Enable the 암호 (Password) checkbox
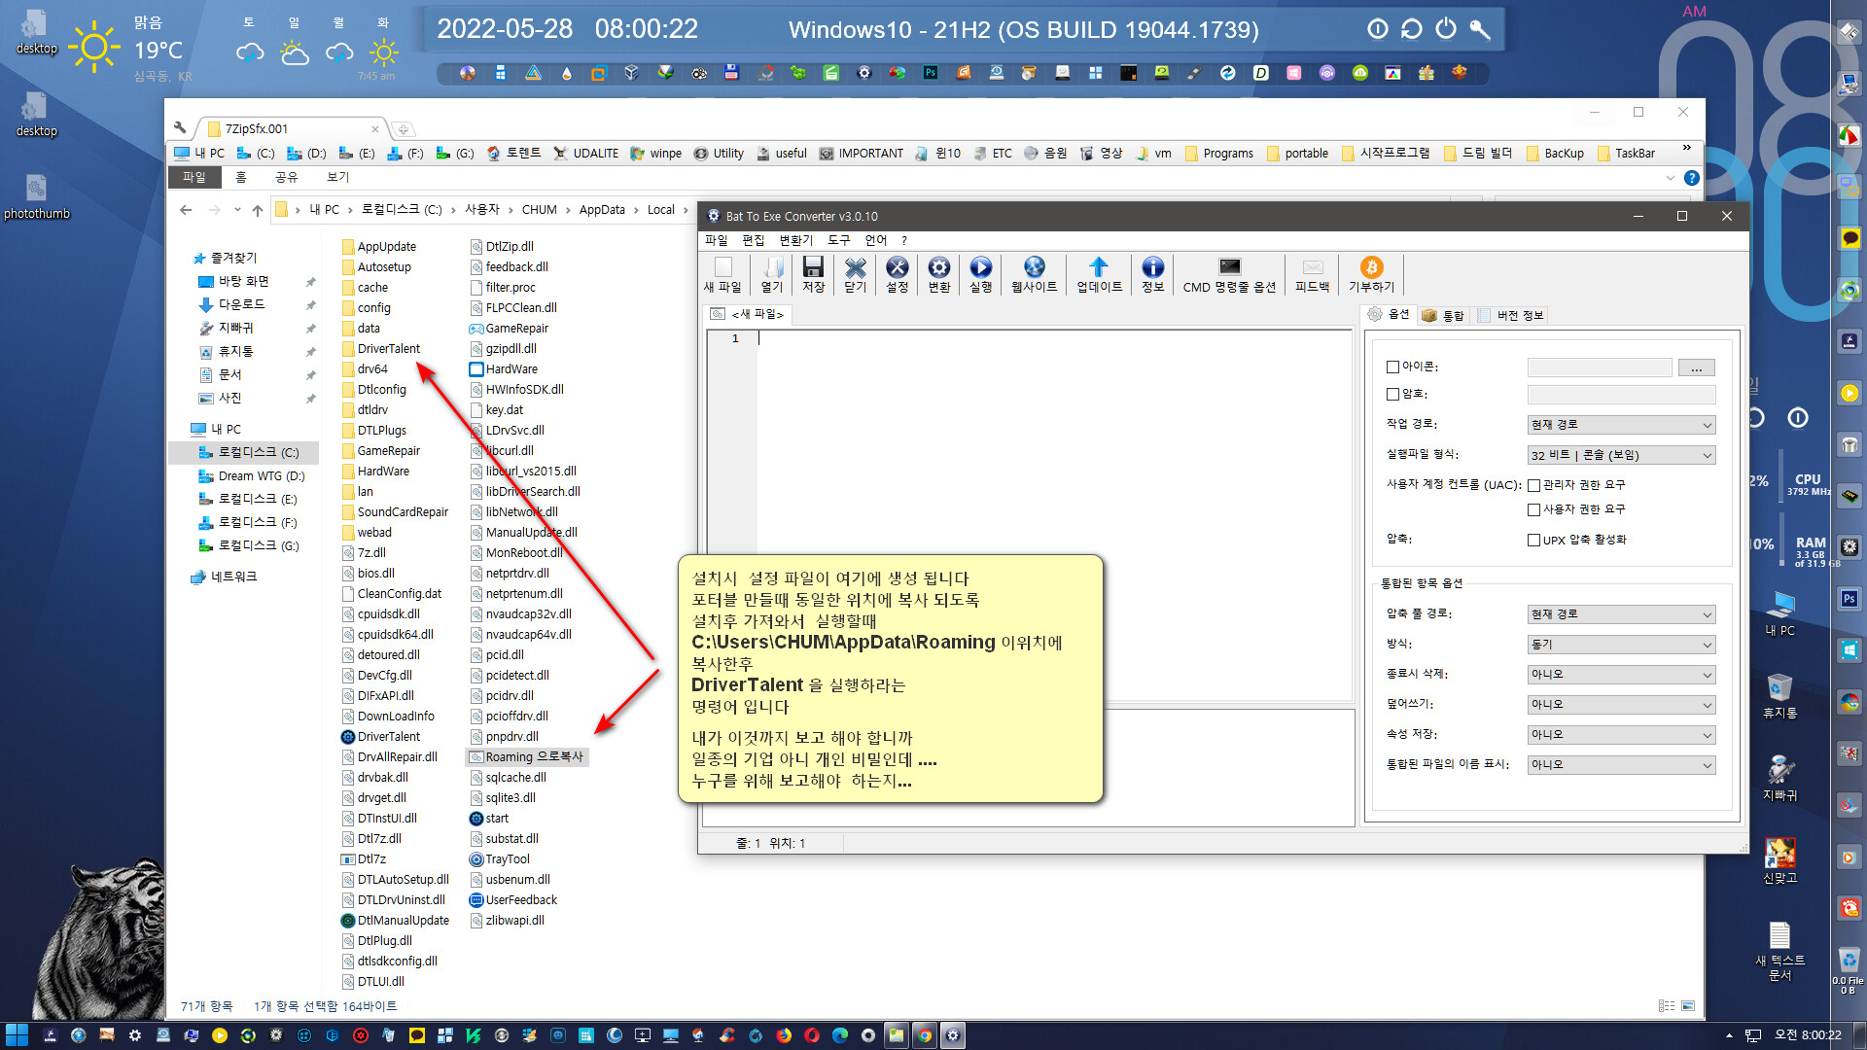This screenshot has width=1867, height=1050. 1392,395
